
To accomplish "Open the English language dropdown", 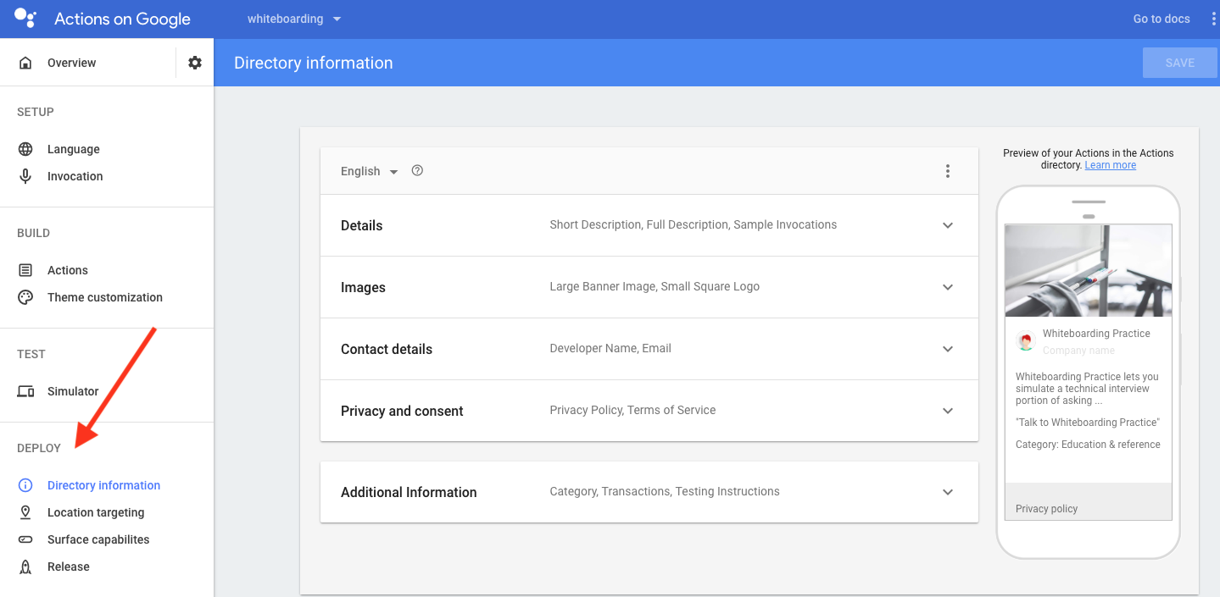I will coord(369,171).
